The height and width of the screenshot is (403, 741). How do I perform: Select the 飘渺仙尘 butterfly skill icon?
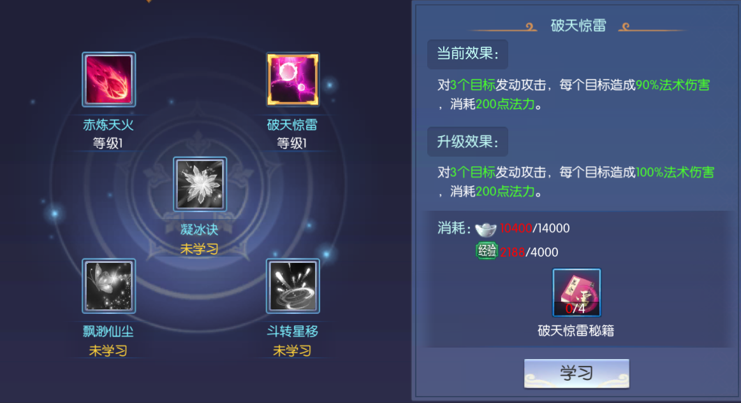point(108,286)
